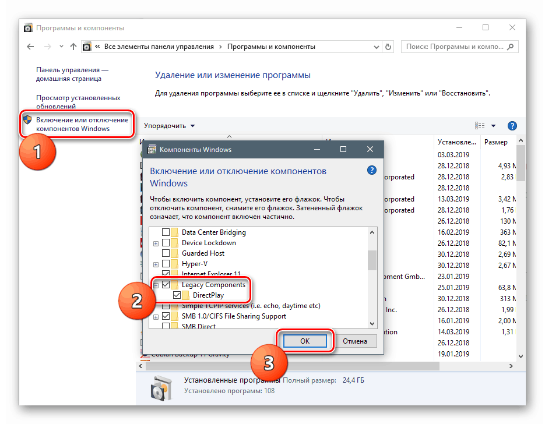The height and width of the screenshot is (424, 545).
Task: Open address bar history dropdown
Action: click(376, 47)
